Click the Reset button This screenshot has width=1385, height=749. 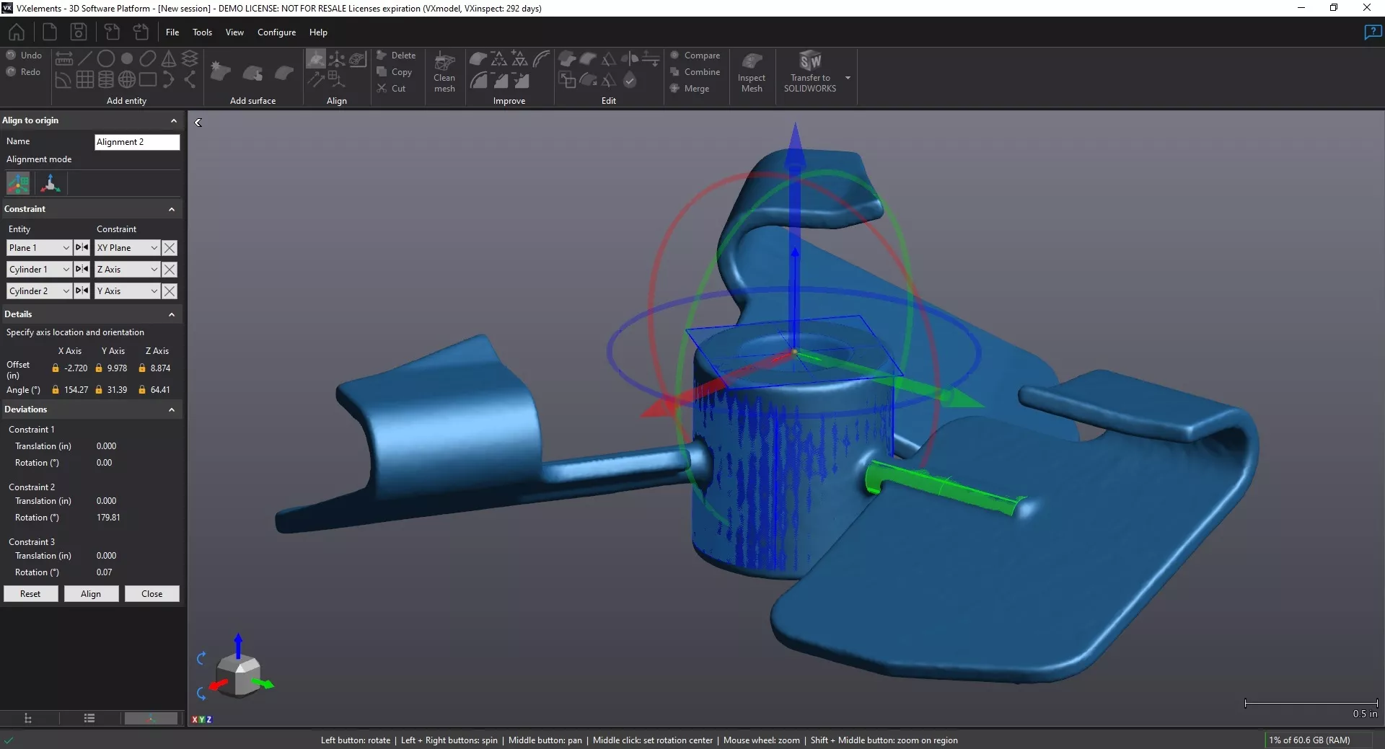[x=30, y=594]
